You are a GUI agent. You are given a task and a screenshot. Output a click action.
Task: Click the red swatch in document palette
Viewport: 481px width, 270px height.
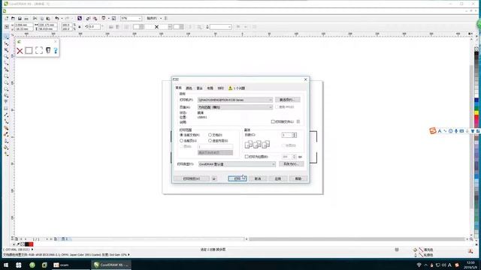[x=31, y=244]
